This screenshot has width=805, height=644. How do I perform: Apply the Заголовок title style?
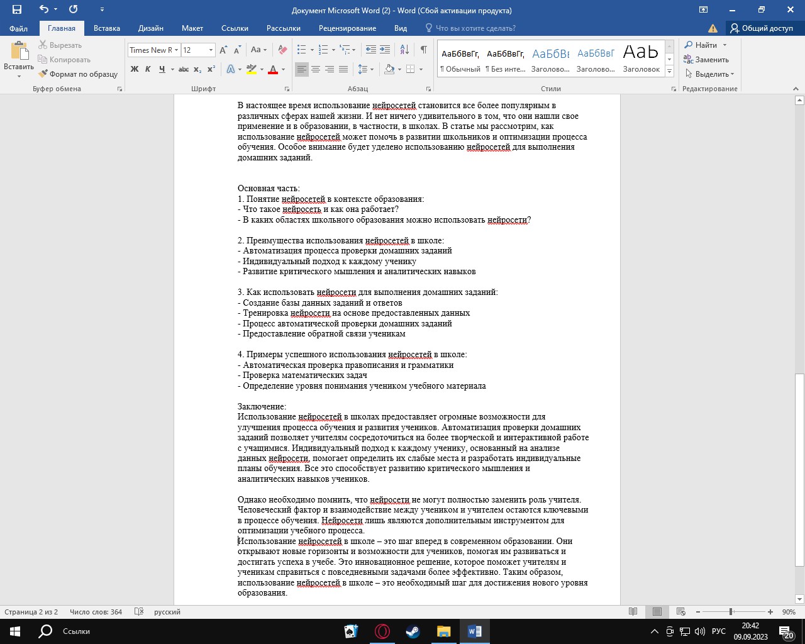coord(641,58)
